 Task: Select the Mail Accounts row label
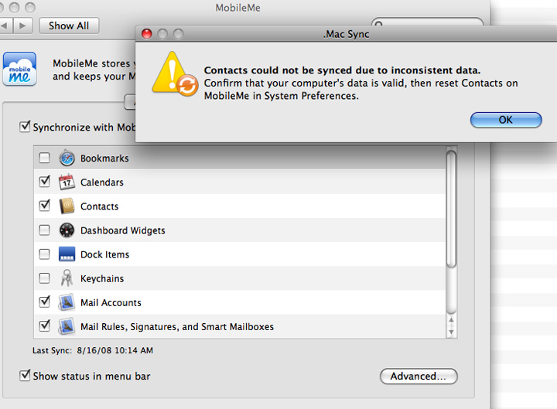click(111, 303)
